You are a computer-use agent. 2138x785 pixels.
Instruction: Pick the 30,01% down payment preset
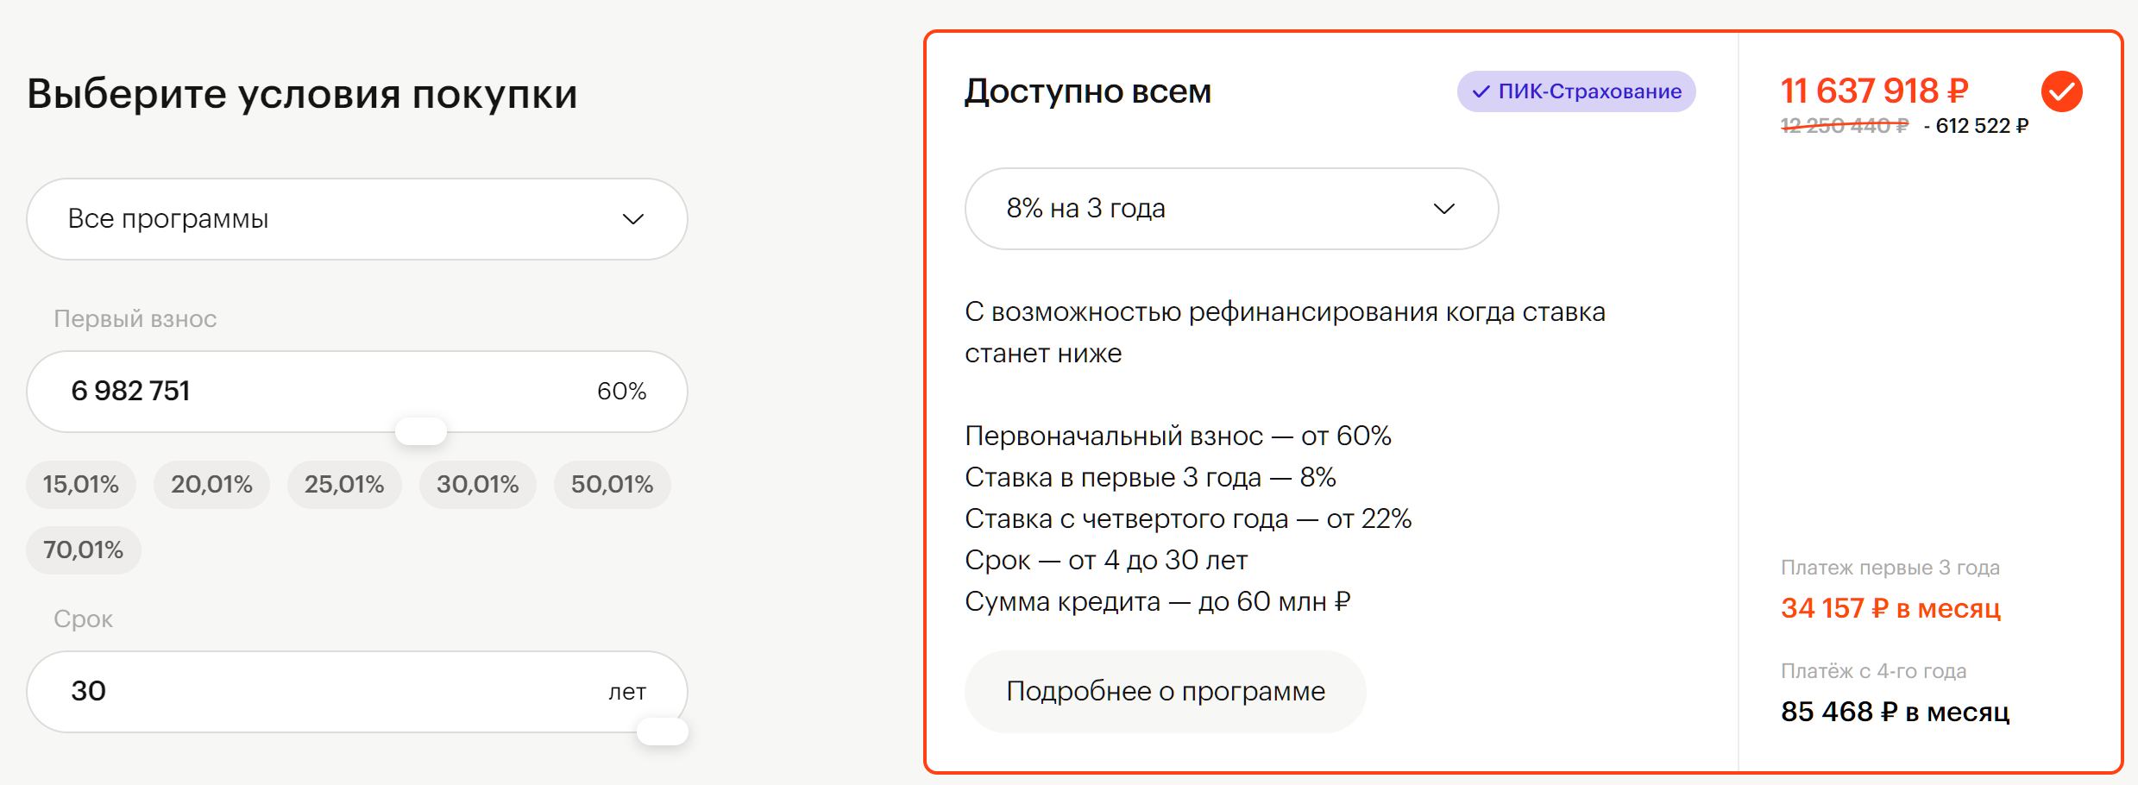tap(477, 485)
